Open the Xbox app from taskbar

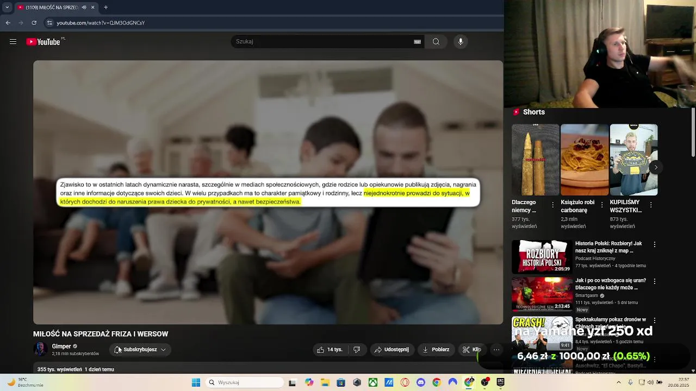pos(373,382)
